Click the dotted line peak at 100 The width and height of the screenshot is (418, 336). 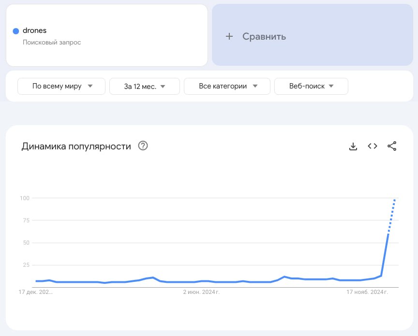click(395, 200)
